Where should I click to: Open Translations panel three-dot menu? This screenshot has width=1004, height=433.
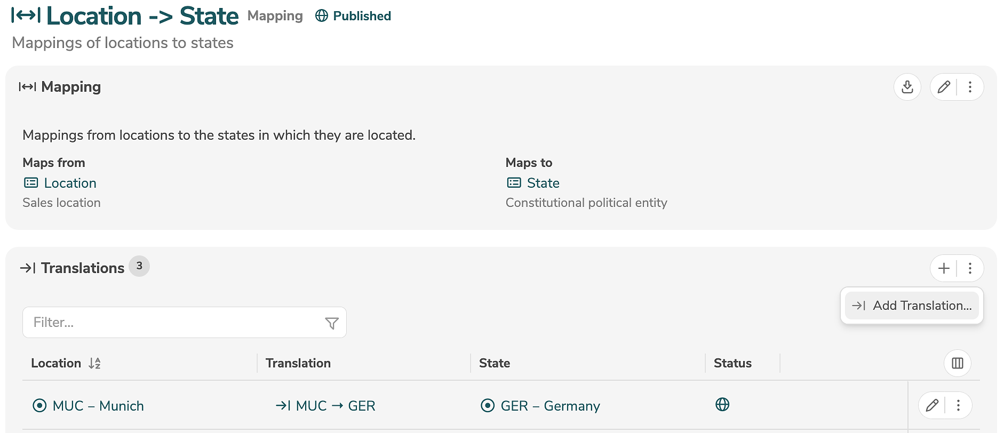coord(970,268)
